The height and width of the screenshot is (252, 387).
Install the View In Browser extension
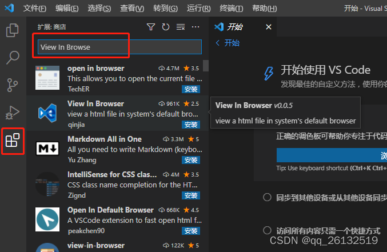[191, 125]
